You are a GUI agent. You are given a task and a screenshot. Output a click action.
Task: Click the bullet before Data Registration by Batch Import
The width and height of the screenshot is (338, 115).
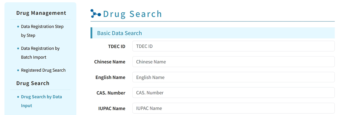click(18, 49)
